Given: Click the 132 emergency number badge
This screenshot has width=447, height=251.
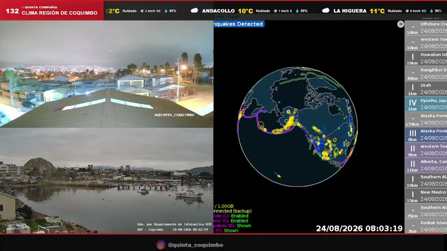Looking at the screenshot, I should (x=12, y=11).
